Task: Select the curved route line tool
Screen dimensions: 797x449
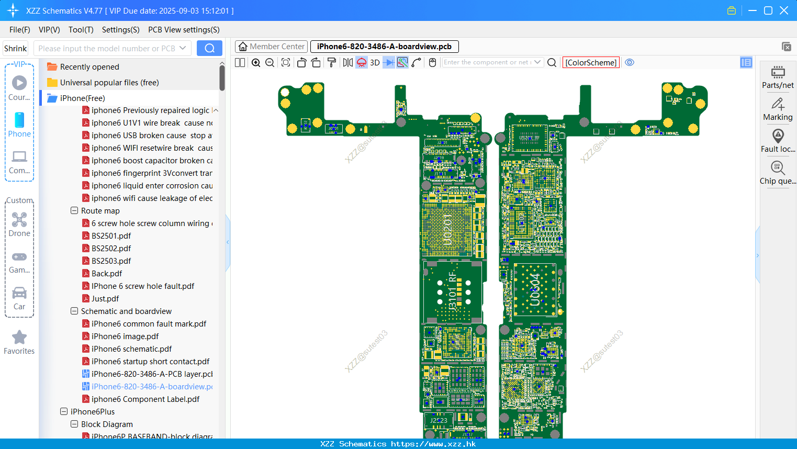Action: coord(417,62)
